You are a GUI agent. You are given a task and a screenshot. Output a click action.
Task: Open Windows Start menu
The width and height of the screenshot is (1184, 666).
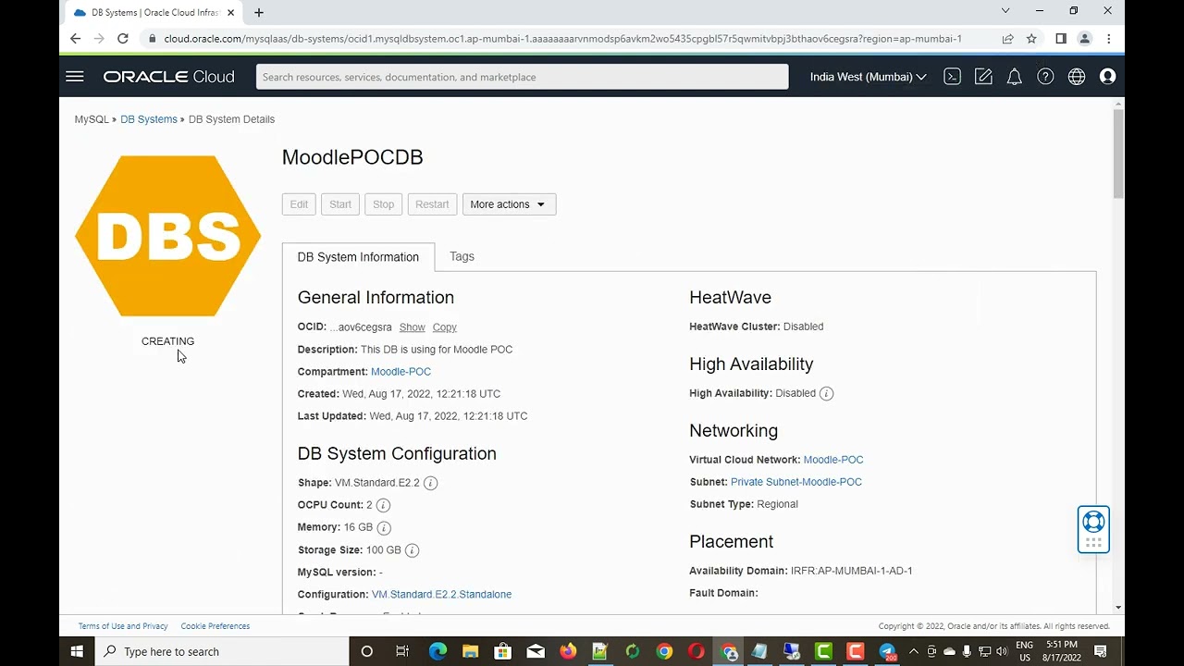point(77,651)
